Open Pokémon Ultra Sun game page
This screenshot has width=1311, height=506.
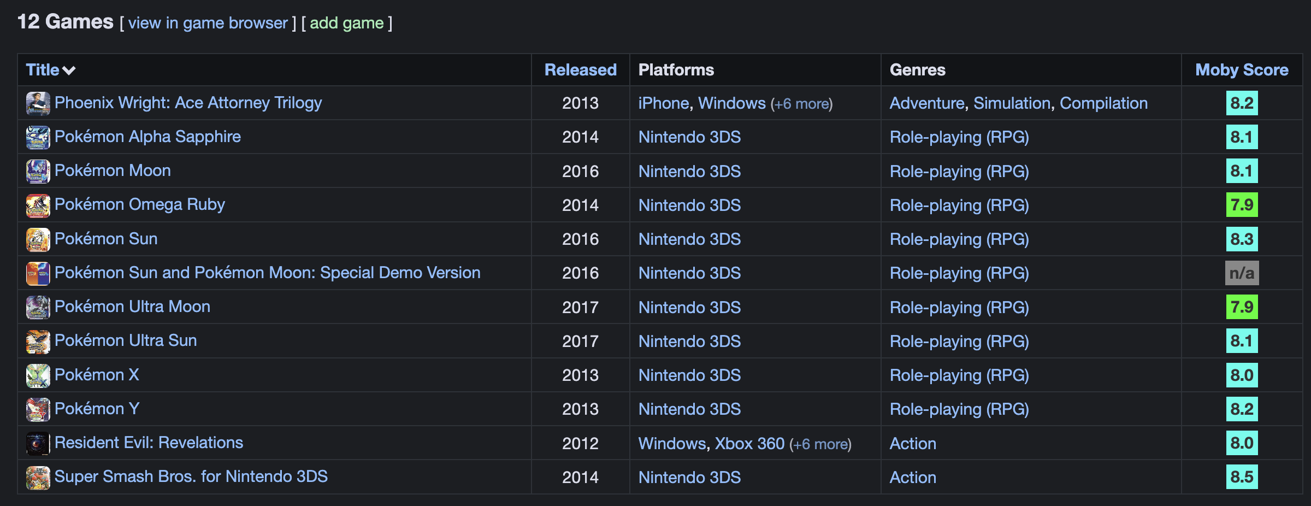tap(126, 340)
